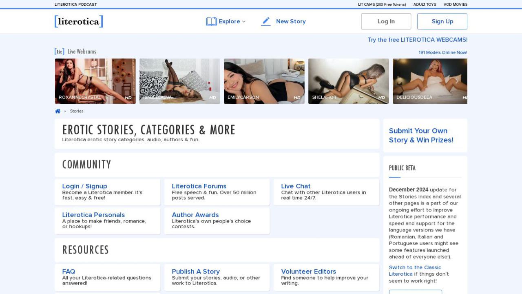Click the open book Explore icon
Screen dimensions: 522x294
click(211, 21)
